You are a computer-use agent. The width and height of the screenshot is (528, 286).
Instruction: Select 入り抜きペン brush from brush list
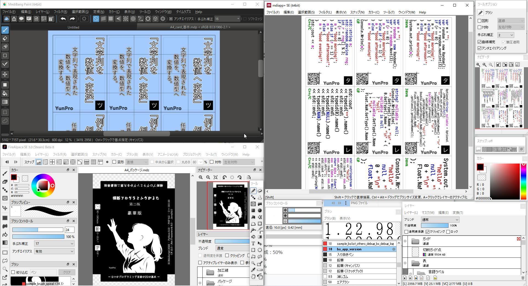(345, 254)
